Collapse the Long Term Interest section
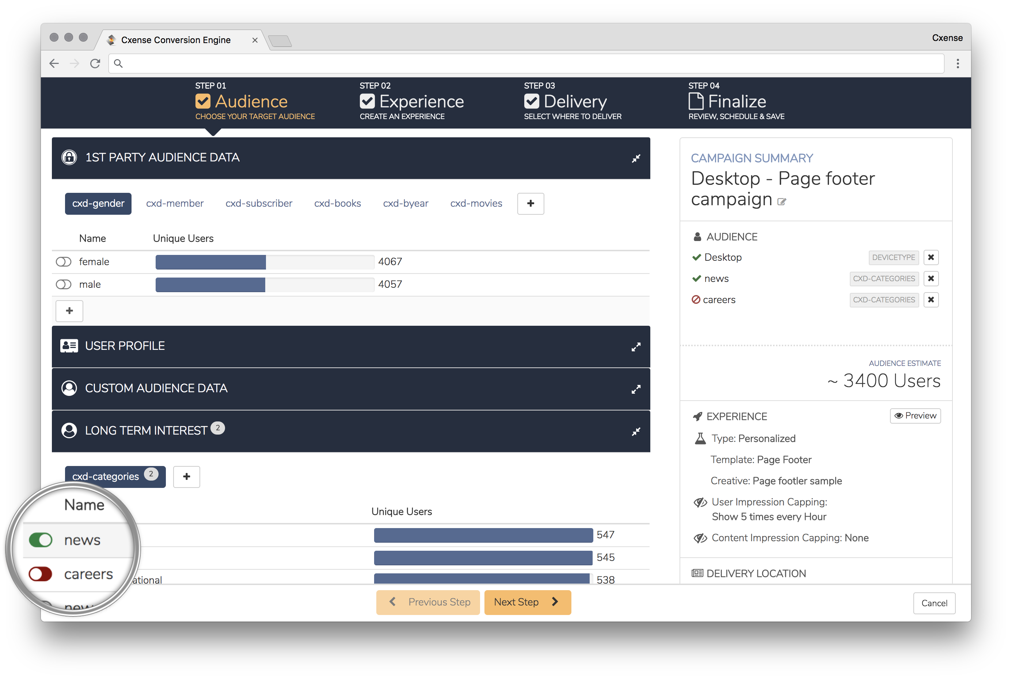 635,432
